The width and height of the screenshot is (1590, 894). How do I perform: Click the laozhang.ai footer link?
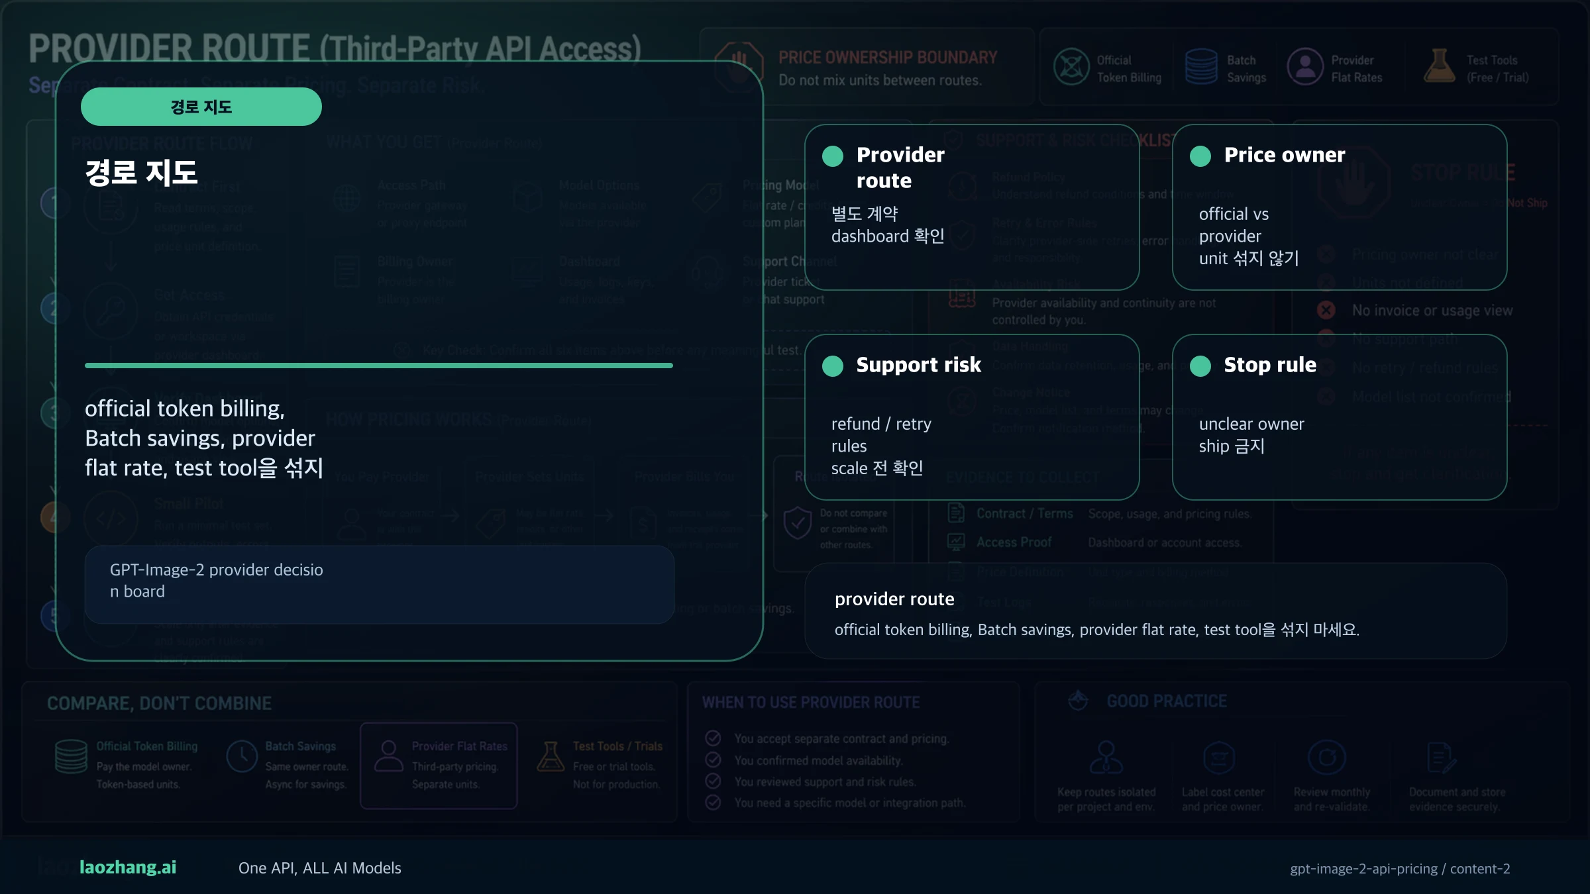pos(128,868)
